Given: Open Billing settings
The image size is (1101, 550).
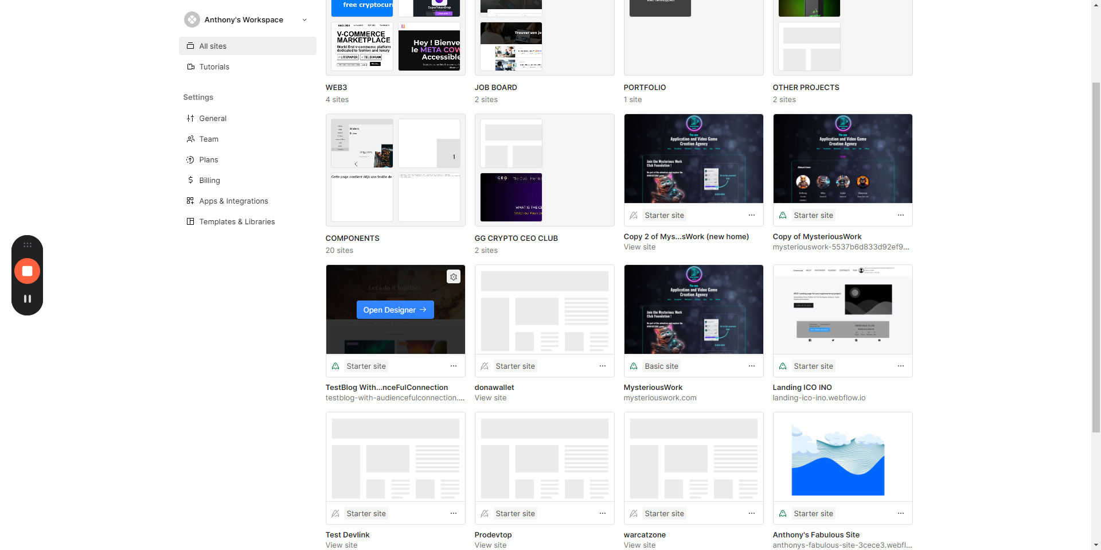Looking at the screenshot, I should pos(248,180).
